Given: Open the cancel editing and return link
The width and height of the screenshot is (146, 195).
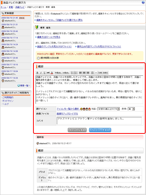Looking at the screenshot, I should (60, 20).
